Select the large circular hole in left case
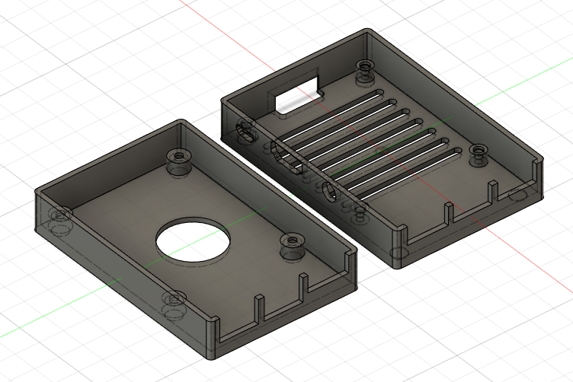 (x=193, y=240)
